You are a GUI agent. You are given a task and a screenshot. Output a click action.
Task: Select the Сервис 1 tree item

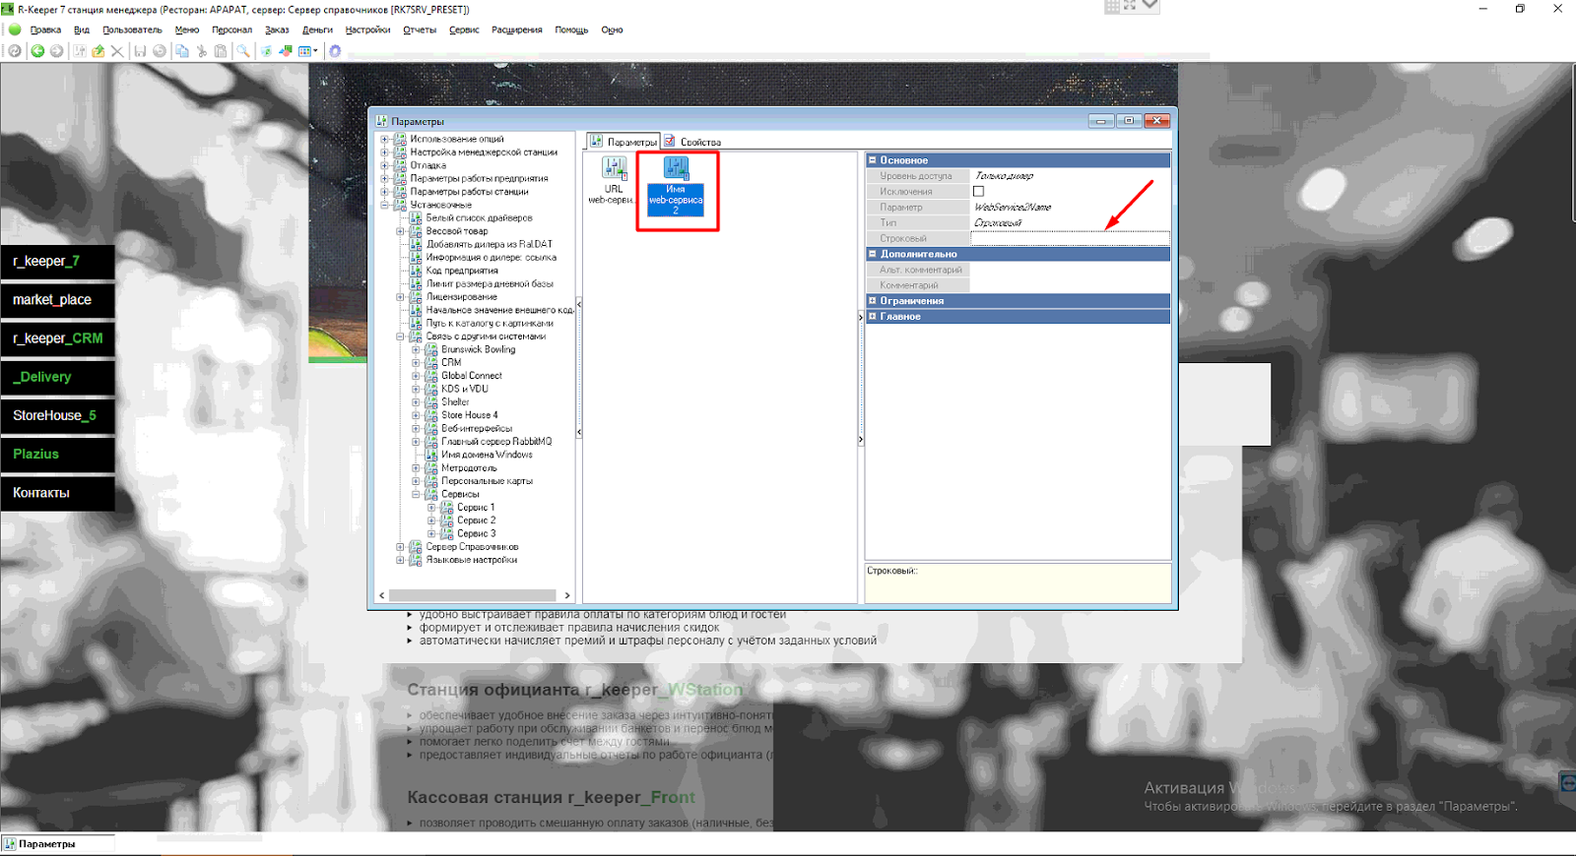pyautogui.click(x=476, y=508)
